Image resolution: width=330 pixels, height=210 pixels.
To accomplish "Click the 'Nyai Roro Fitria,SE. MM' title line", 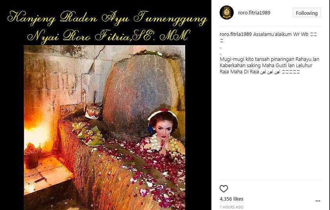I will 108,36.
